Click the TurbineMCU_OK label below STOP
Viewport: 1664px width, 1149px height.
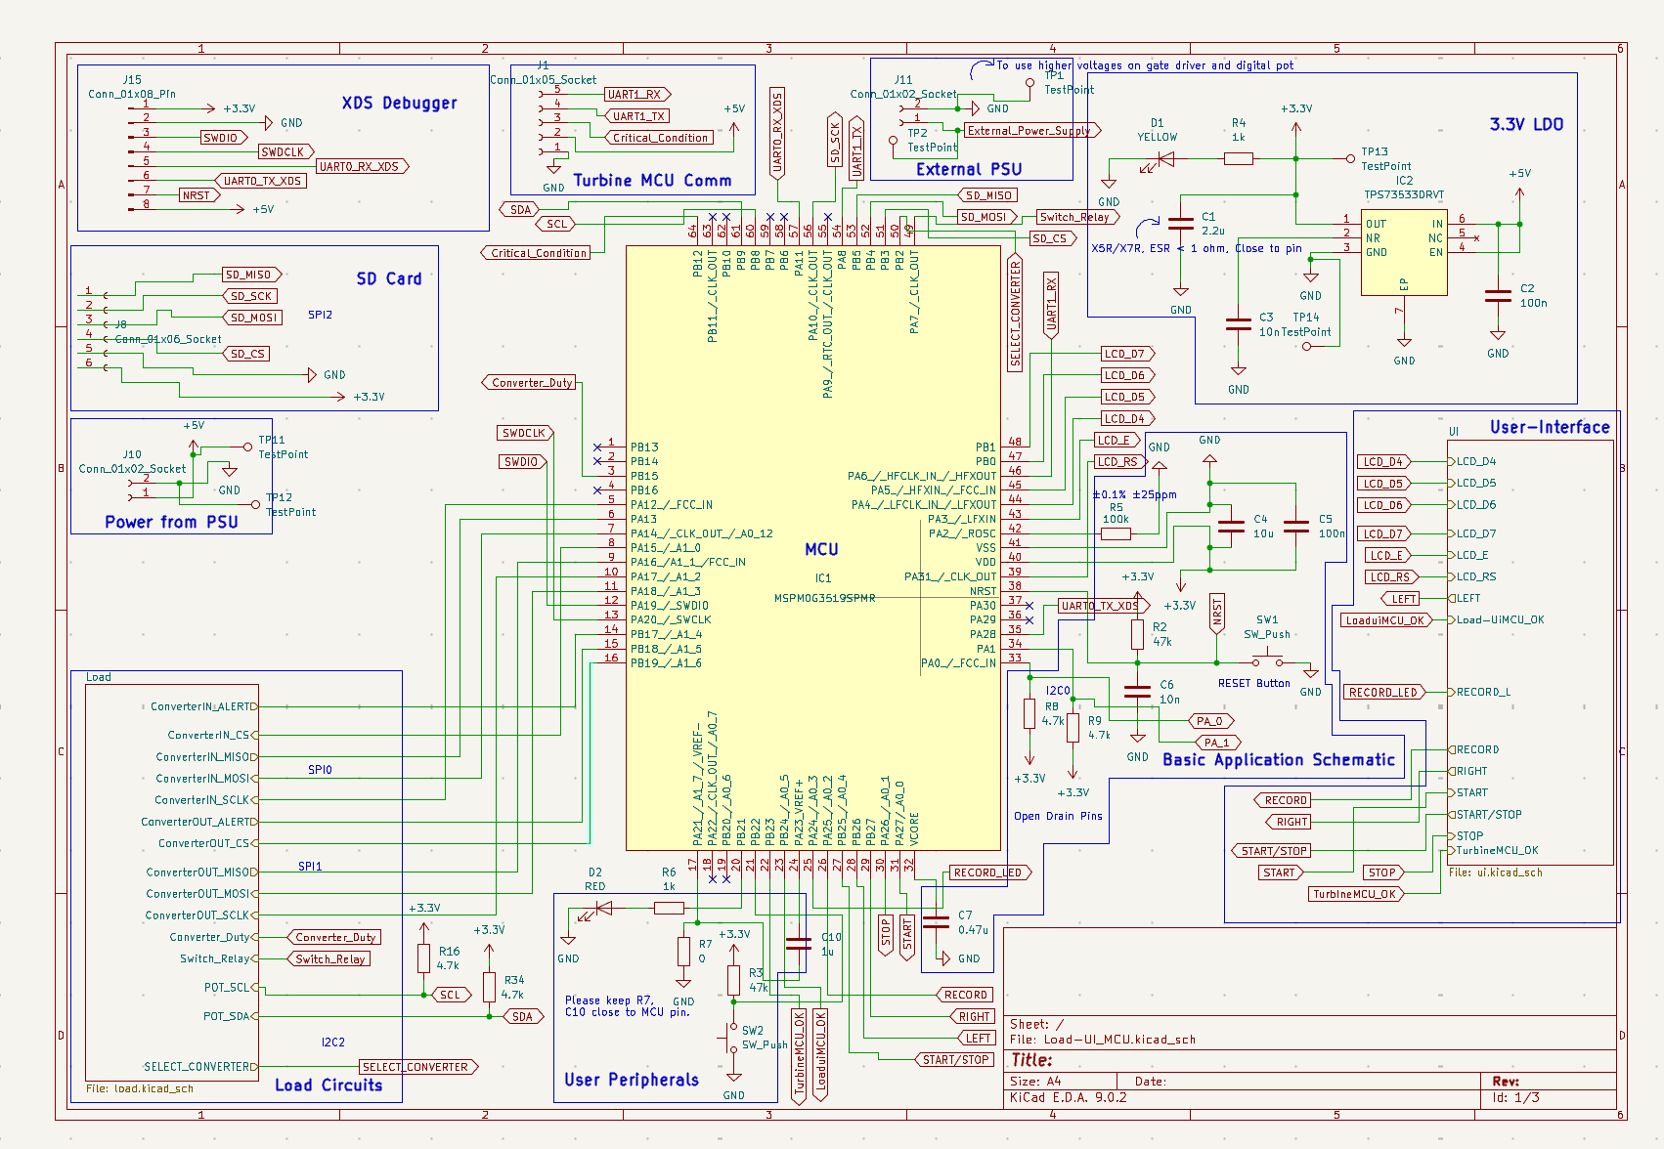[1356, 894]
